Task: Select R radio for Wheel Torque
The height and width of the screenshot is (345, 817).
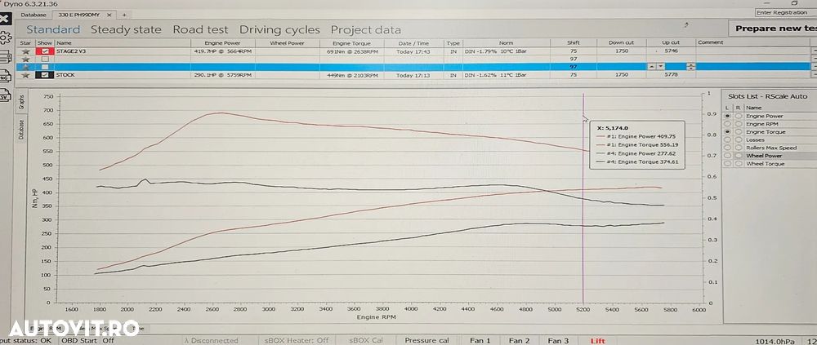Action: [x=739, y=164]
